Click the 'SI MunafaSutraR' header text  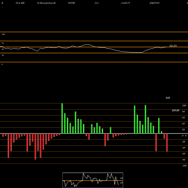point(46,3)
